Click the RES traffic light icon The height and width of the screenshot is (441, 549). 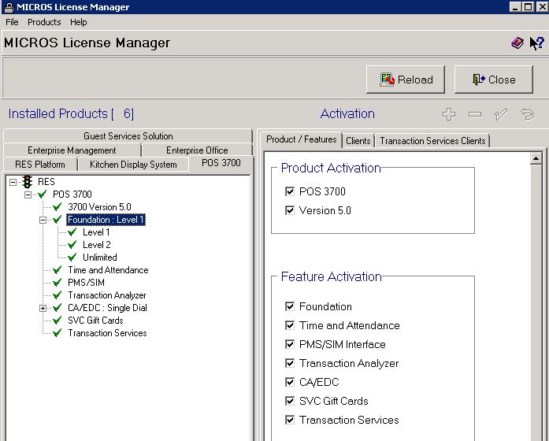[27, 182]
